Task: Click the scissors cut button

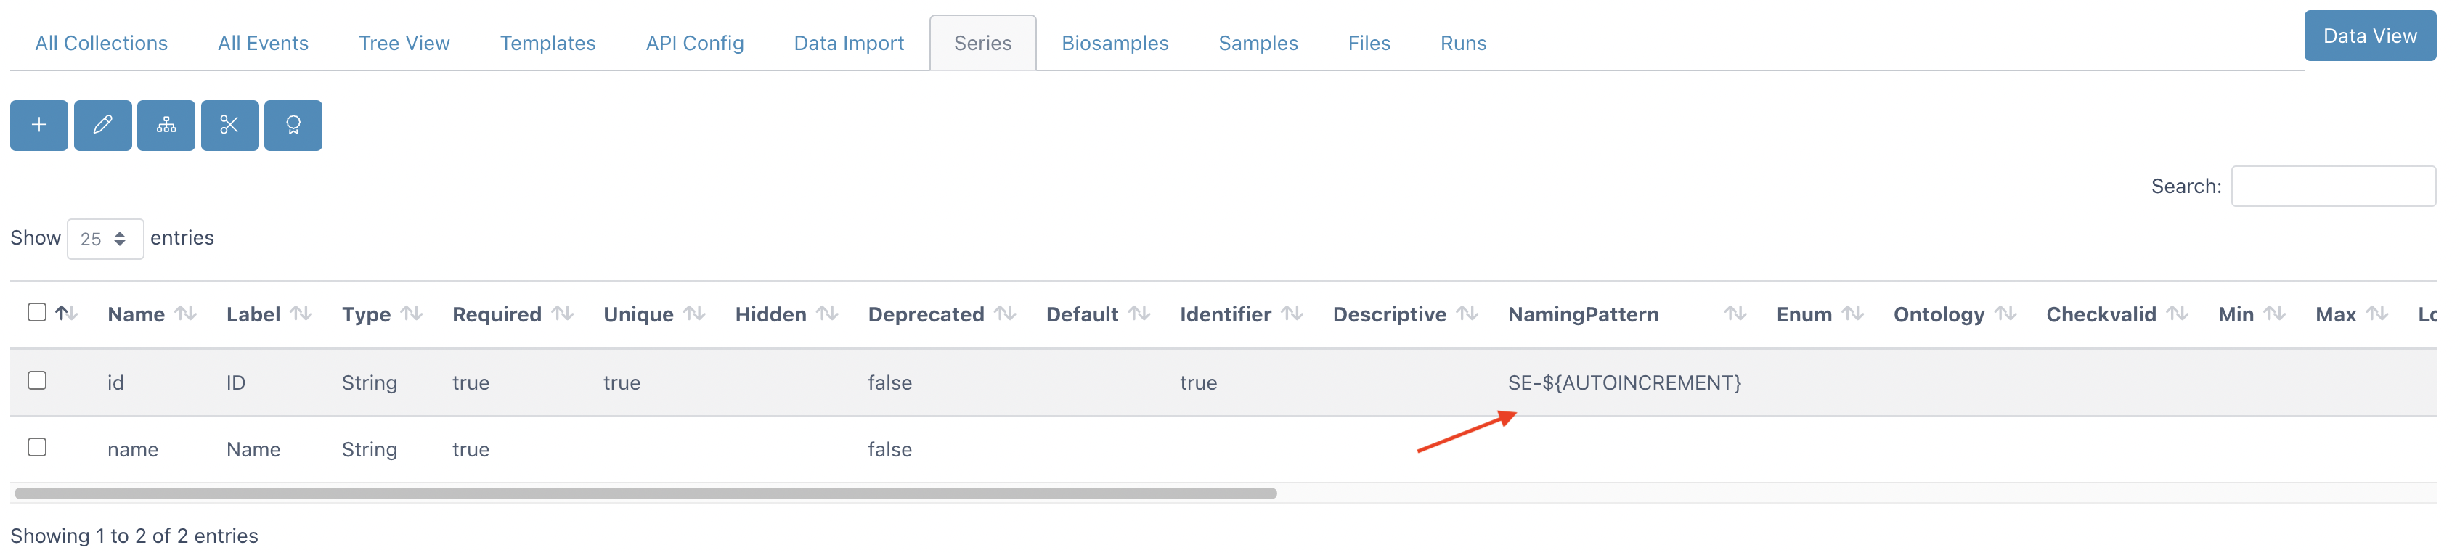Action: (x=230, y=125)
